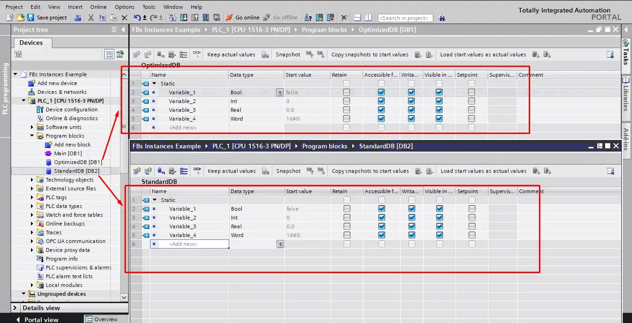The width and height of the screenshot is (632, 323).
Task: Collapse the Static section in OptimizedDB
Action: click(x=154, y=84)
